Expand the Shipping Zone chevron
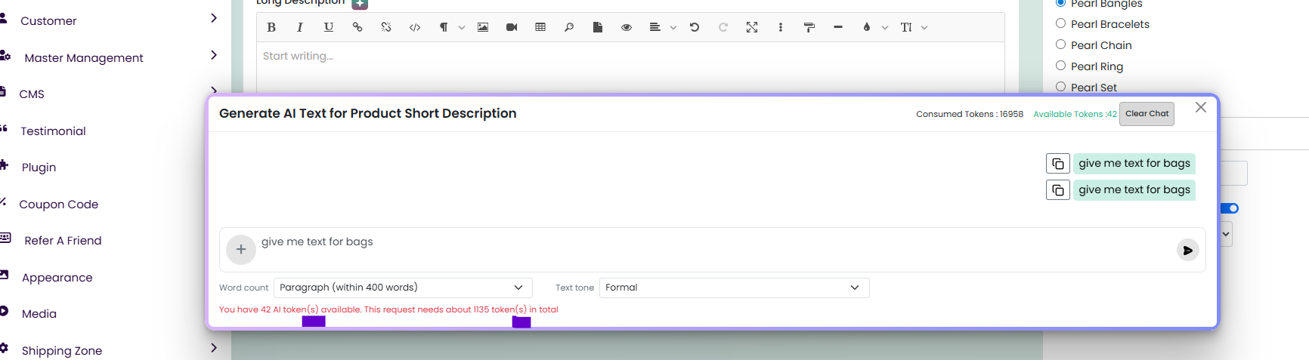The height and width of the screenshot is (360, 1309). 214,348
